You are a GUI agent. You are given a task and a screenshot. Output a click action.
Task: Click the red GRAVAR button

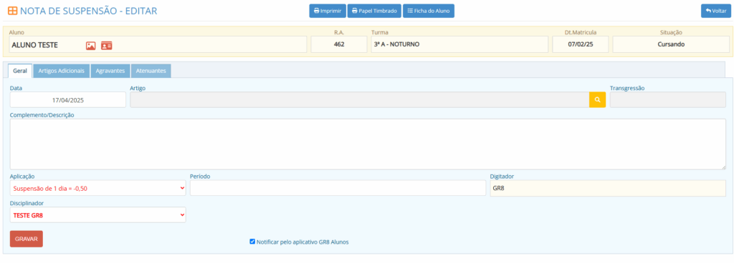click(27, 239)
